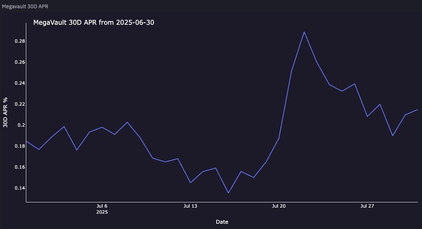The width and height of the screenshot is (422, 229).
Task: Click the 'Jul 20' x-axis tick label
Action: click(x=279, y=206)
